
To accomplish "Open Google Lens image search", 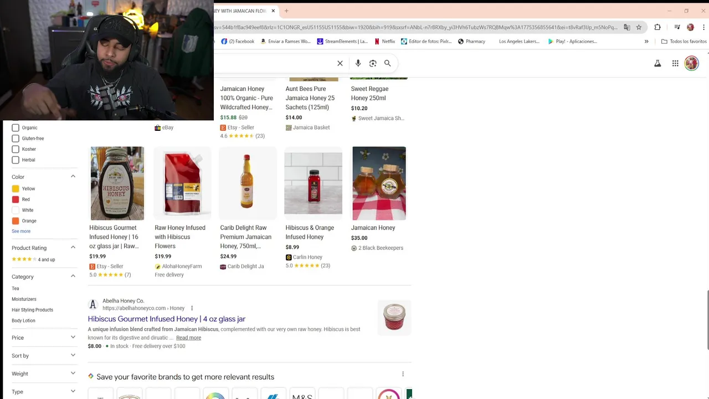I will coord(373,63).
